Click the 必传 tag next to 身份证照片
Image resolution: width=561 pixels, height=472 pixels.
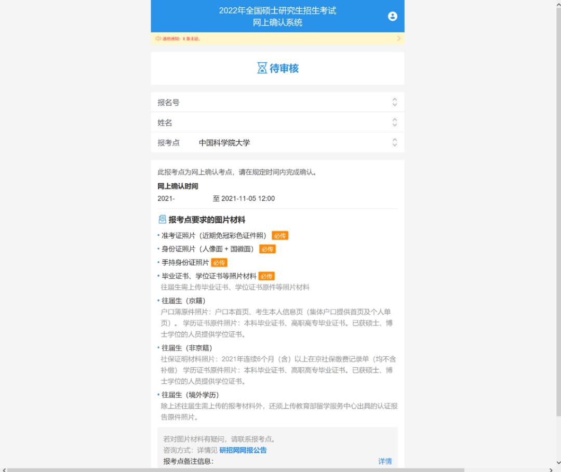pos(268,249)
